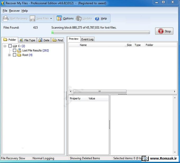
Task: Tick the Root folder checkbox
Action: (x=15, y=55)
